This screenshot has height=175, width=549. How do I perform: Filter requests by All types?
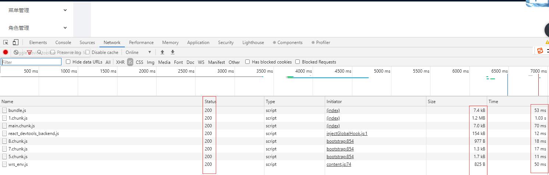[x=108, y=62]
